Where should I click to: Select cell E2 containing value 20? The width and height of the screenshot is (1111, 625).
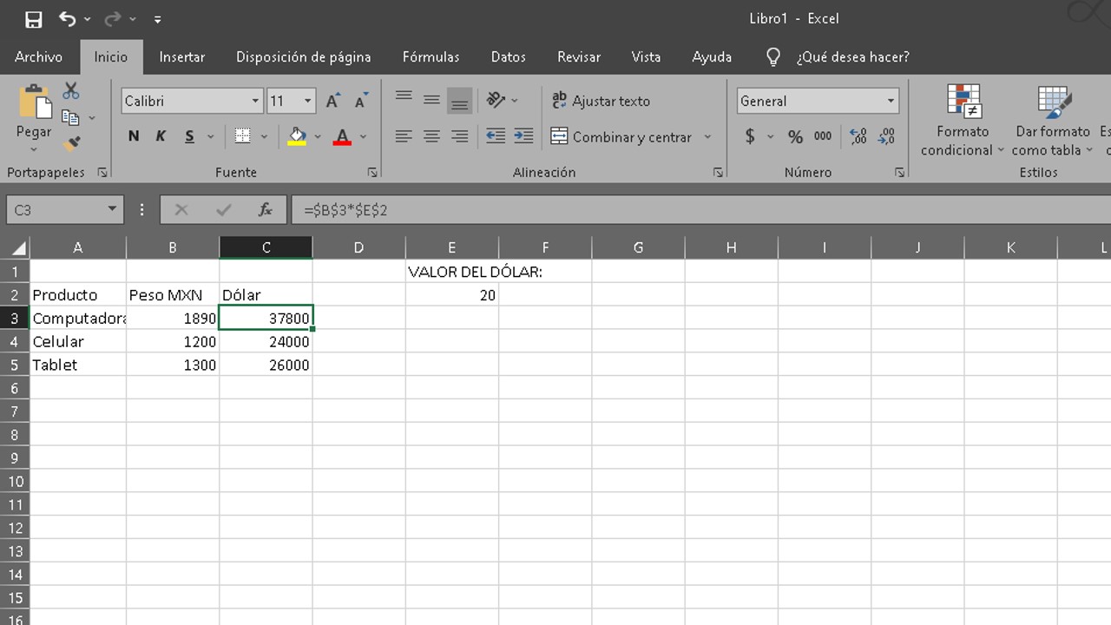[451, 295]
